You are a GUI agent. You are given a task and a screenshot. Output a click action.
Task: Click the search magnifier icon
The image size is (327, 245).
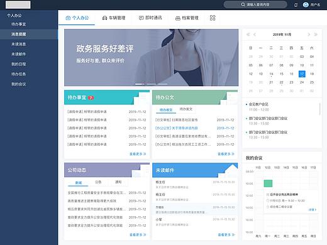(x=243, y=4)
